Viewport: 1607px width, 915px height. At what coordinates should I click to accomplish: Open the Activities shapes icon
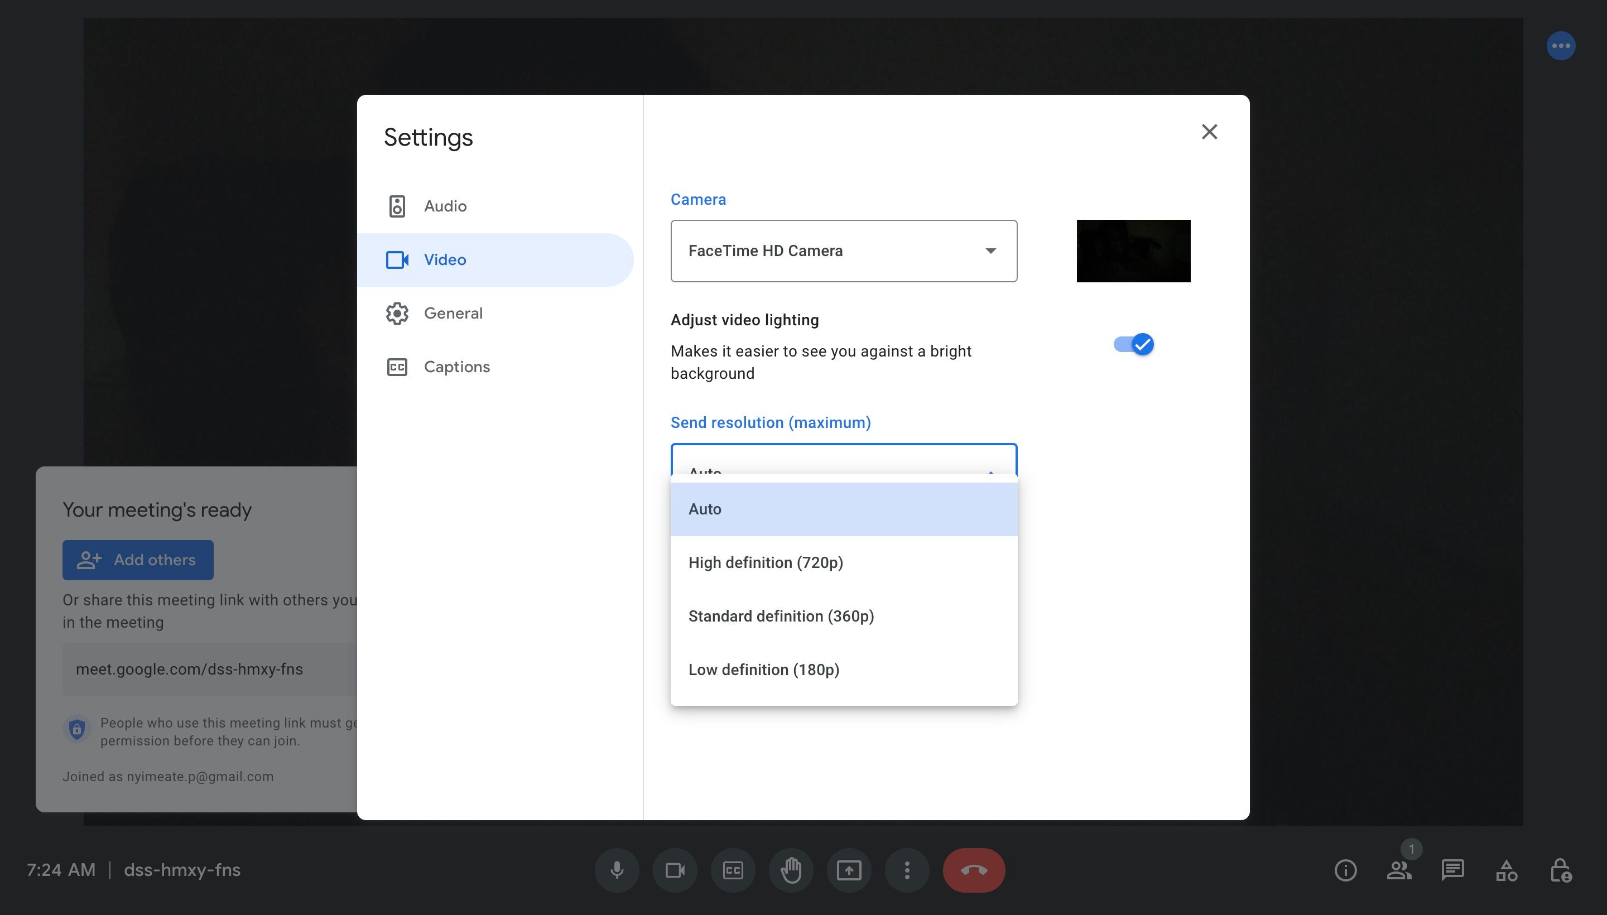point(1507,870)
